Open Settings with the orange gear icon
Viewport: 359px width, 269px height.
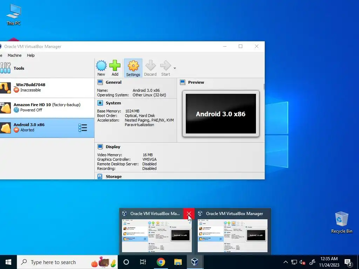(133, 66)
